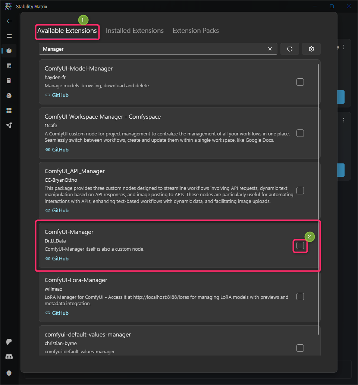
Task: Open the settings gear at sidebar bottom
Action: 9,373
